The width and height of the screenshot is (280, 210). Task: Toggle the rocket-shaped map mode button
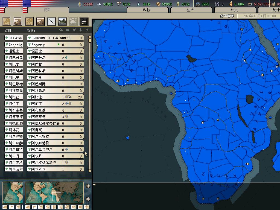(60, 207)
